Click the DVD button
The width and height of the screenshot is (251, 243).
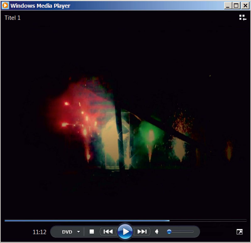[67, 232]
